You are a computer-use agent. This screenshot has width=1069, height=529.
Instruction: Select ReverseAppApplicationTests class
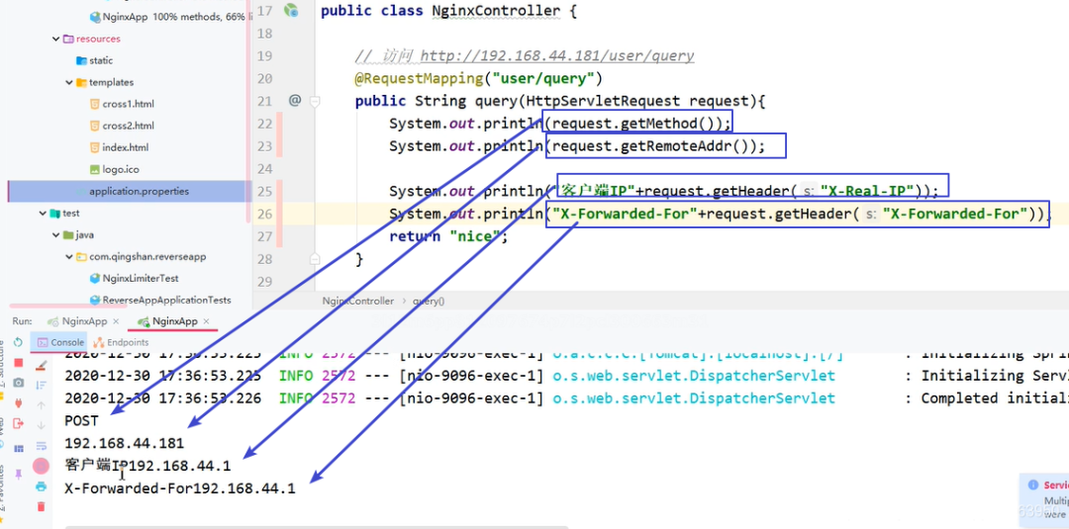(160, 301)
